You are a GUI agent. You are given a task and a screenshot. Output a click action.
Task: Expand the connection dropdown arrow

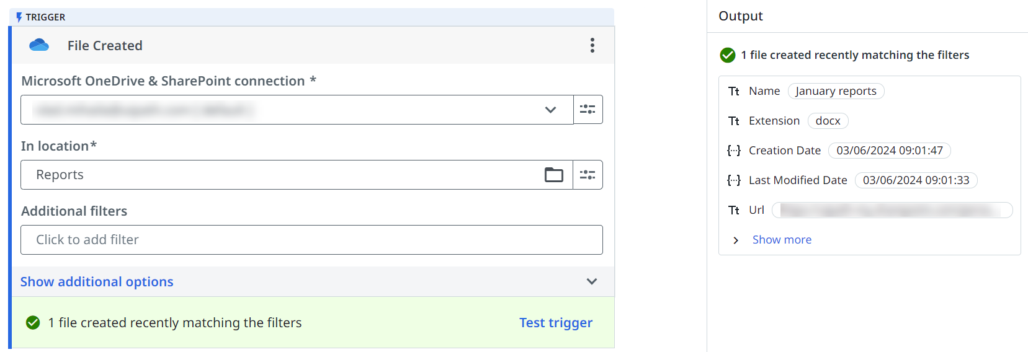pos(550,110)
